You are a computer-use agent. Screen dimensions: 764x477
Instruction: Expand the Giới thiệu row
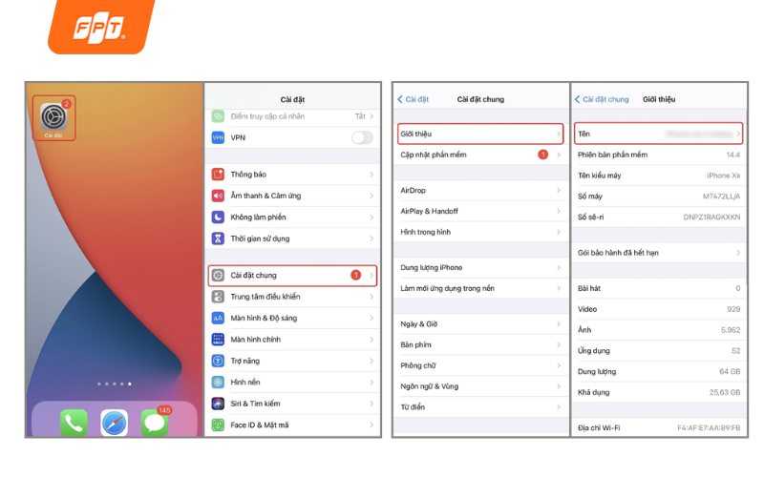(479, 134)
